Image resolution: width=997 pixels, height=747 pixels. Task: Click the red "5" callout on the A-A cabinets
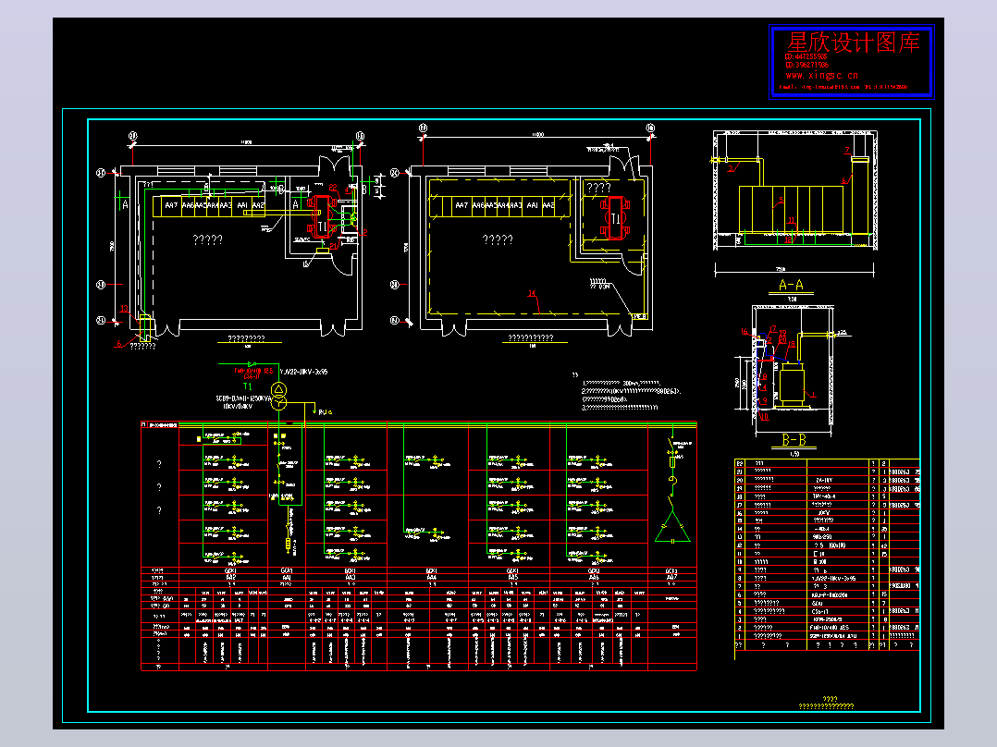pyautogui.click(x=782, y=200)
